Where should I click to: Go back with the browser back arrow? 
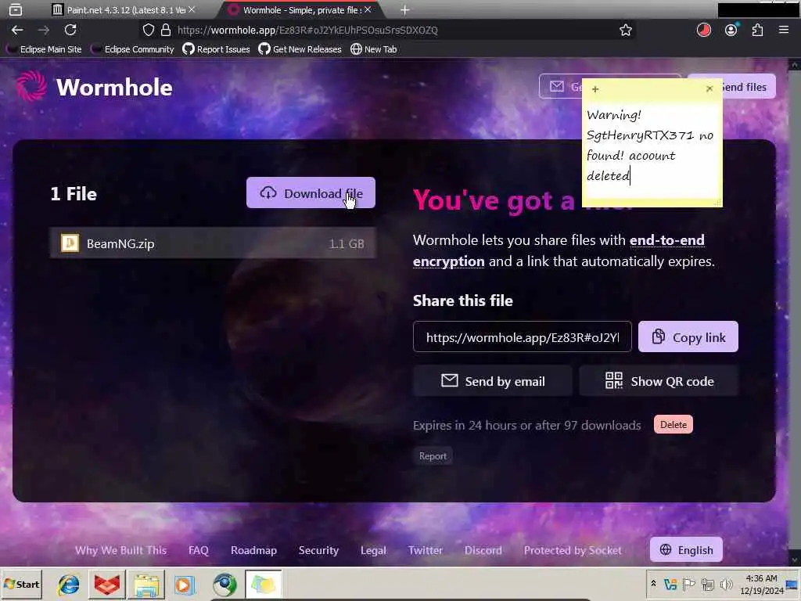coord(17,31)
